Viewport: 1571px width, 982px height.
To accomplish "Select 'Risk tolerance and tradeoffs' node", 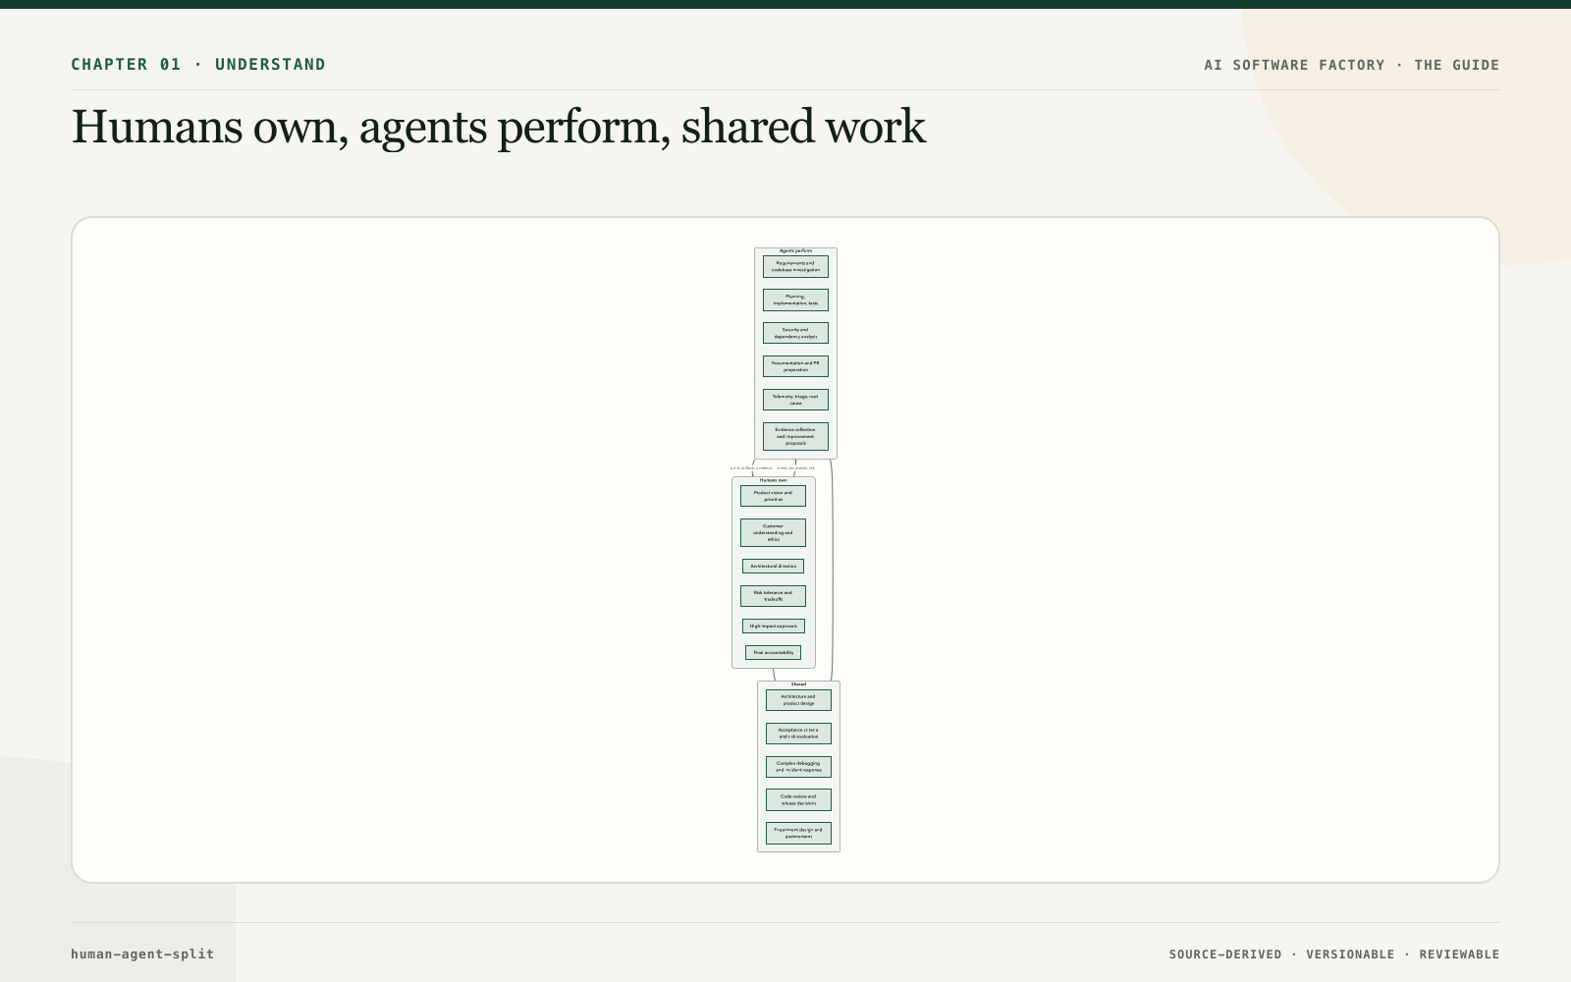I will pos(773,596).
